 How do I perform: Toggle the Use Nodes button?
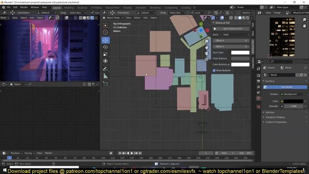click(285, 87)
